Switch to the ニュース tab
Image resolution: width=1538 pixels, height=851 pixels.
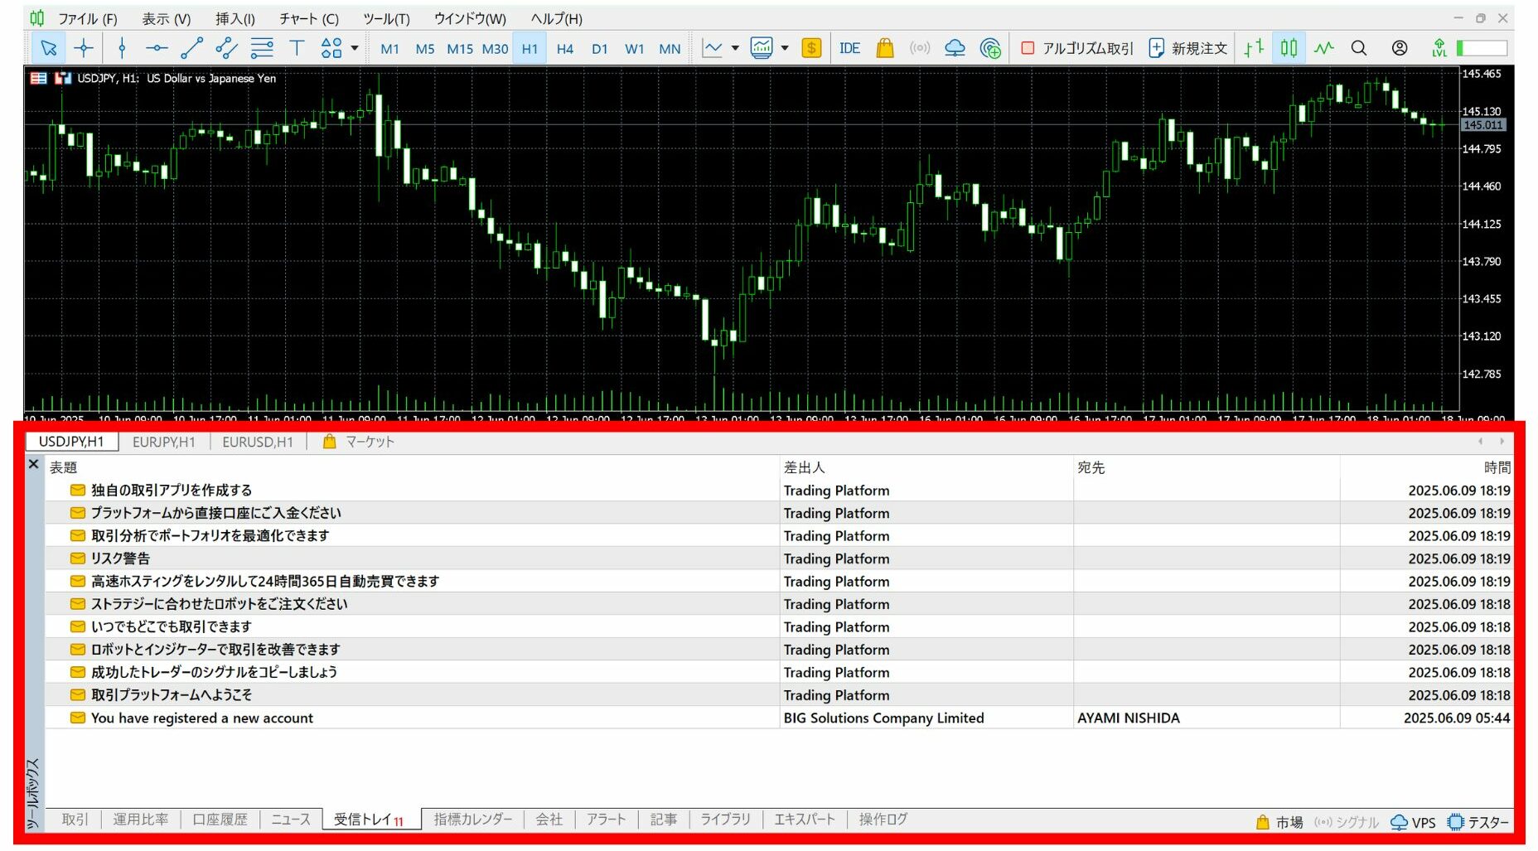click(291, 820)
